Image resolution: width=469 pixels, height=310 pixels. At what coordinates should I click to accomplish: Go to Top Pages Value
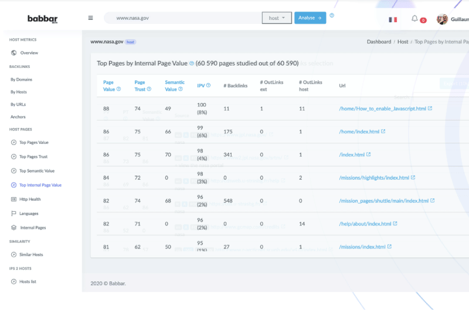coord(34,142)
